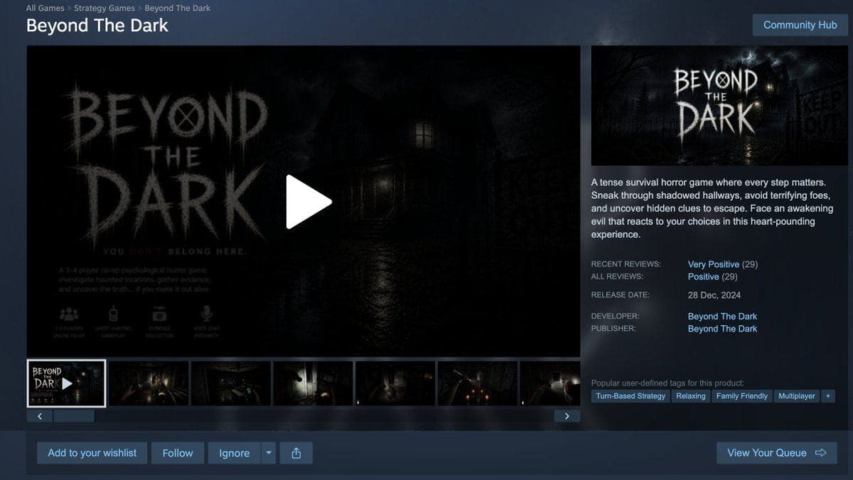Open publisher Beyond The Dark link

pos(722,329)
